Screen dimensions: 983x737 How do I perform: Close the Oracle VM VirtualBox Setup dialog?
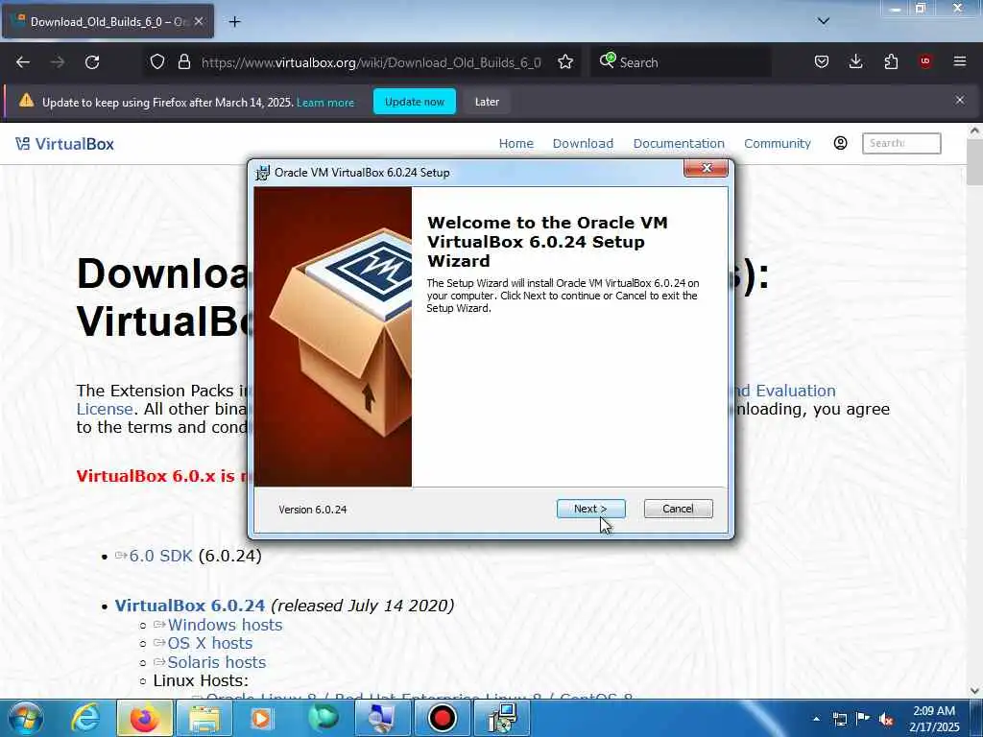click(x=706, y=168)
